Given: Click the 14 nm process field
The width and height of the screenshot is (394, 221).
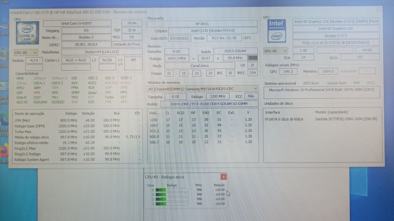Looking at the screenshot, I should (x=132, y=23).
